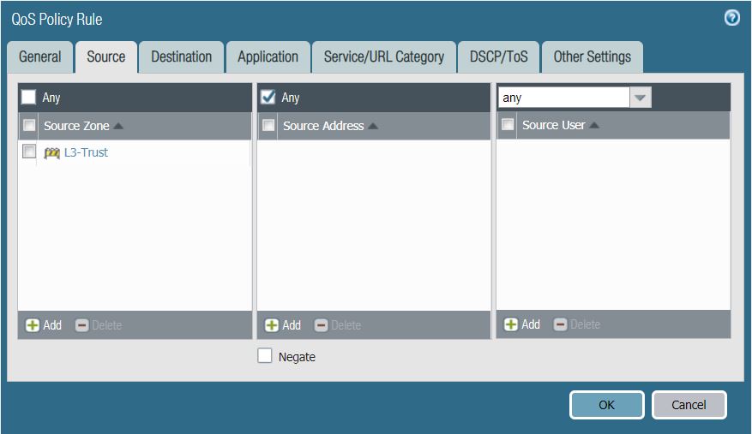Click the 'any' source user field
The width and height of the screenshot is (752, 434).
click(563, 98)
